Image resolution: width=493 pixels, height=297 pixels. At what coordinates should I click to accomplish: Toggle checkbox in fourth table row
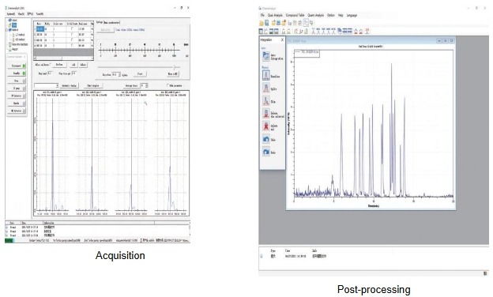[73, 46]
